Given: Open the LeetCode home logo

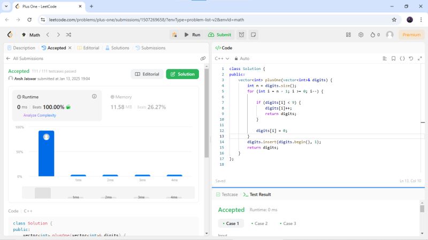Looking at the screenshot, I should point(10,35).
